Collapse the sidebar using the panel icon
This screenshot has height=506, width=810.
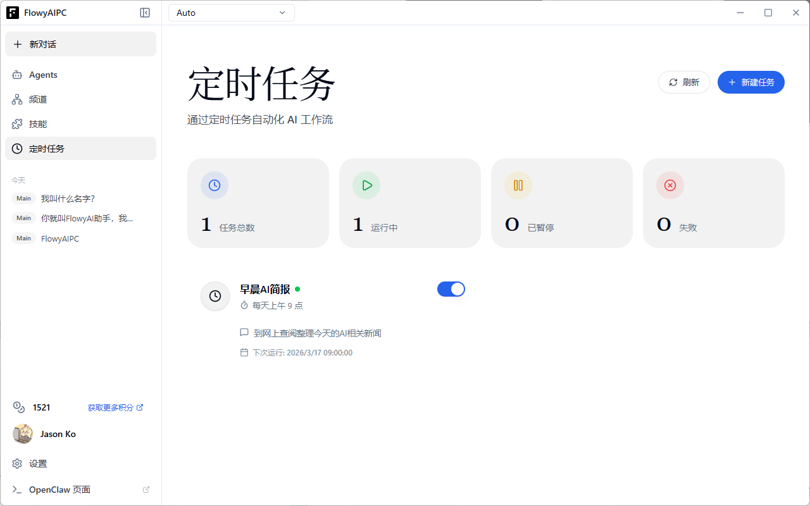145,12
